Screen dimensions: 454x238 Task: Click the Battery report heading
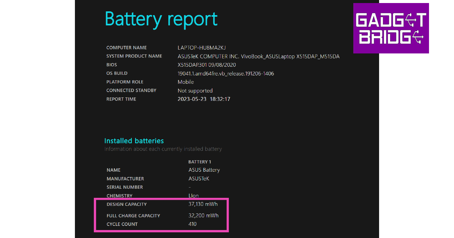click(161, 19)
